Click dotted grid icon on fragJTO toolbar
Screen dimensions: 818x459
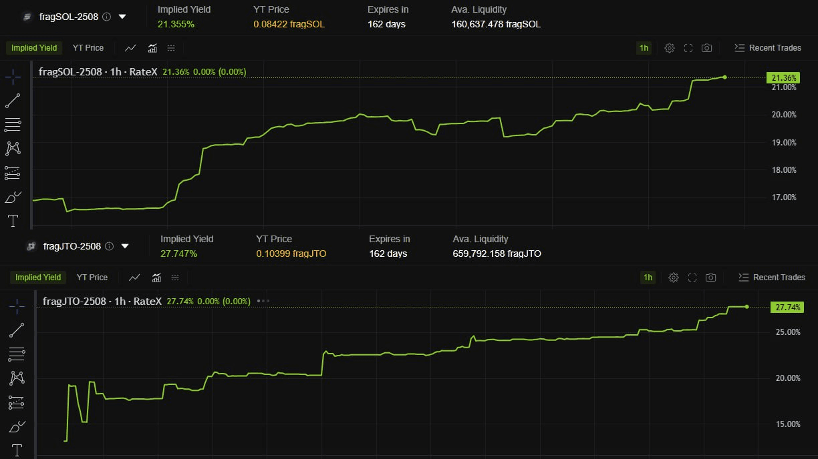click(x=175, y=278)
